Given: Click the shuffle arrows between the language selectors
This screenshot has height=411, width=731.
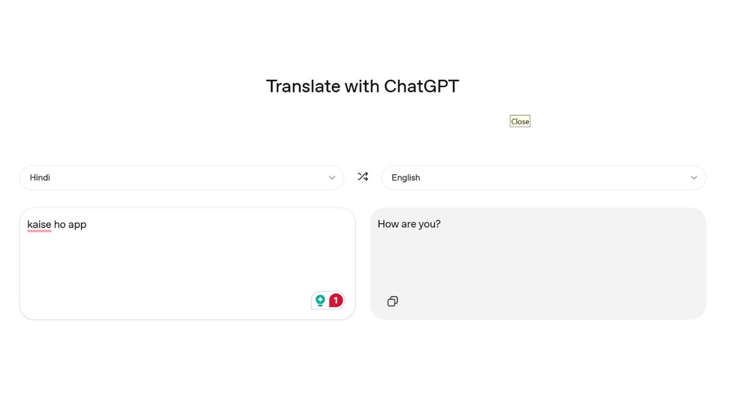Looking at the screenshot, I should point(362,177).
